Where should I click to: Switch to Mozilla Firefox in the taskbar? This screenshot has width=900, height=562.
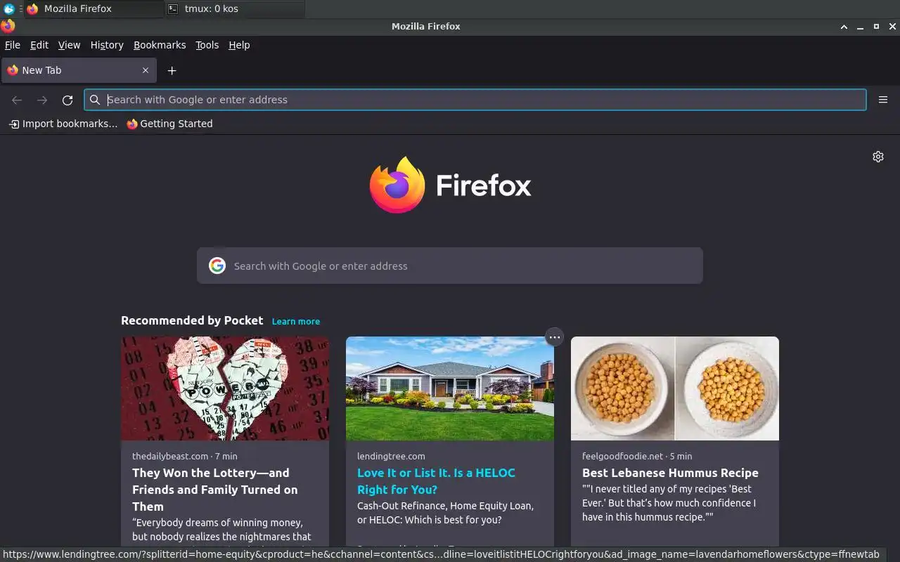94,9
